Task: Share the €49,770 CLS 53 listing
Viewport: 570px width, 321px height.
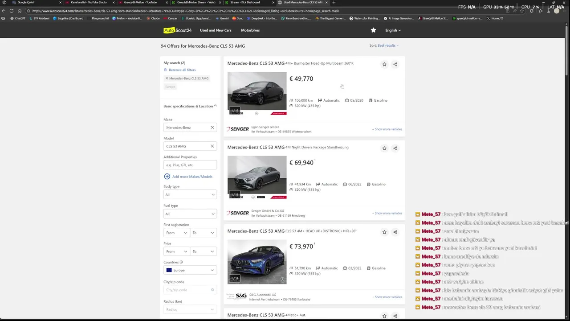Action: tap(395, 64)
